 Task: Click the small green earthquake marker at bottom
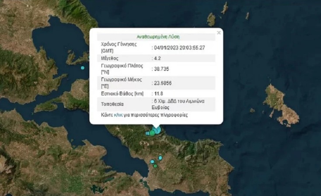(155, 166)
